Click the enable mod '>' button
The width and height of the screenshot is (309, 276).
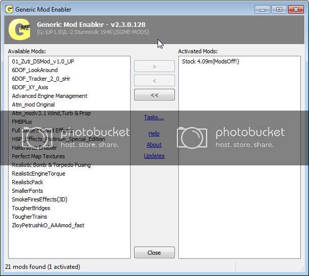coord(154,66)
